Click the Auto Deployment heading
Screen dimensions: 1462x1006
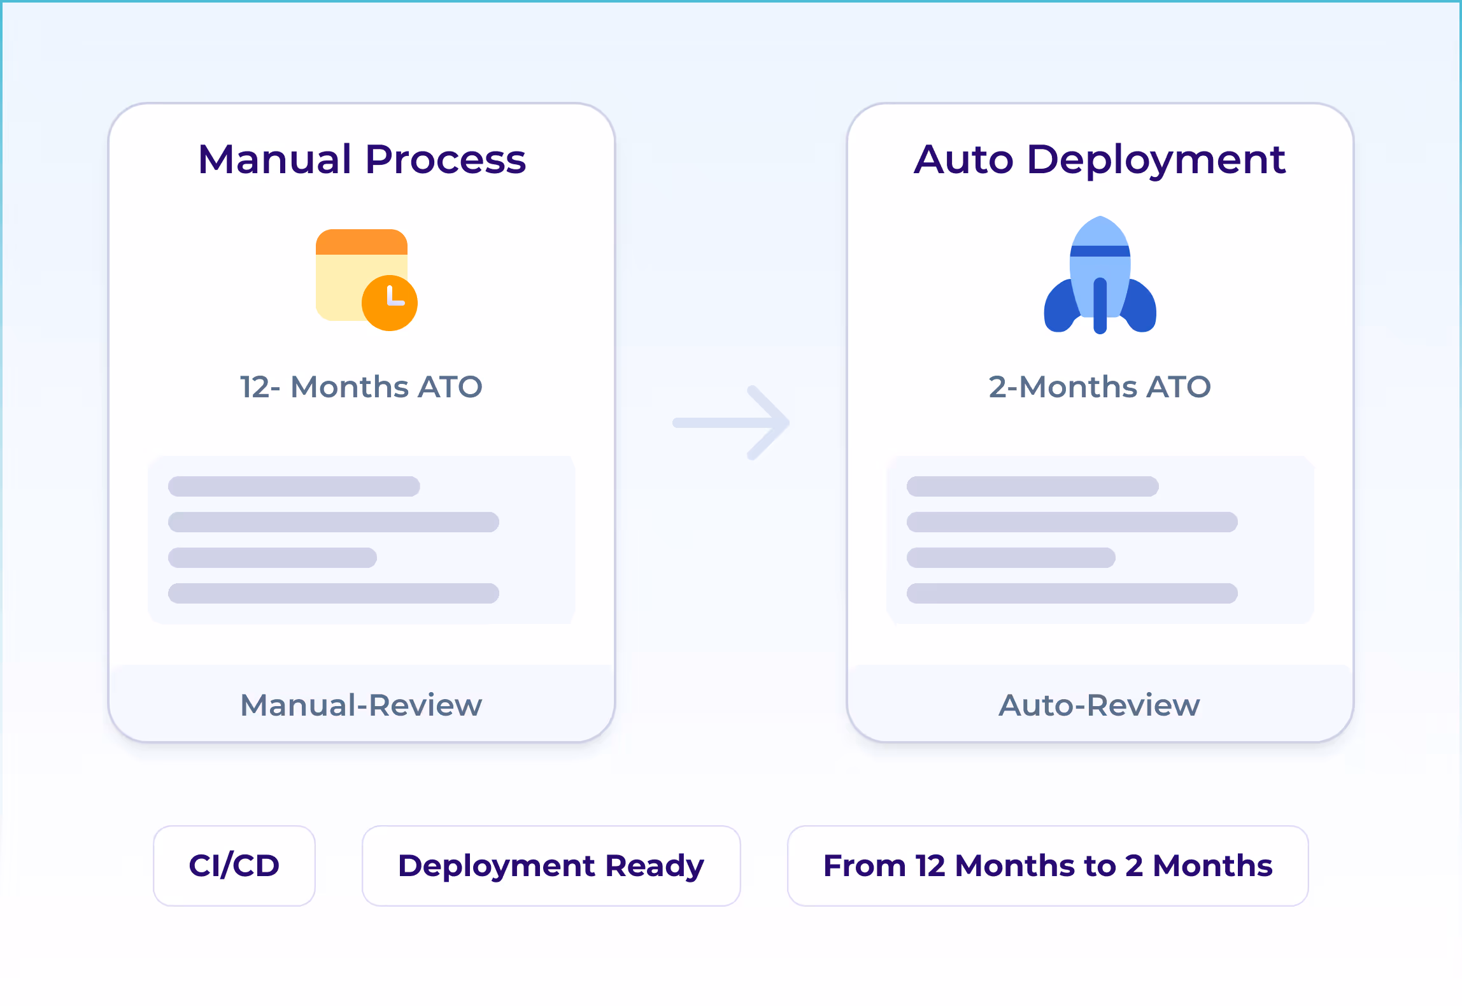(1100, 159)
